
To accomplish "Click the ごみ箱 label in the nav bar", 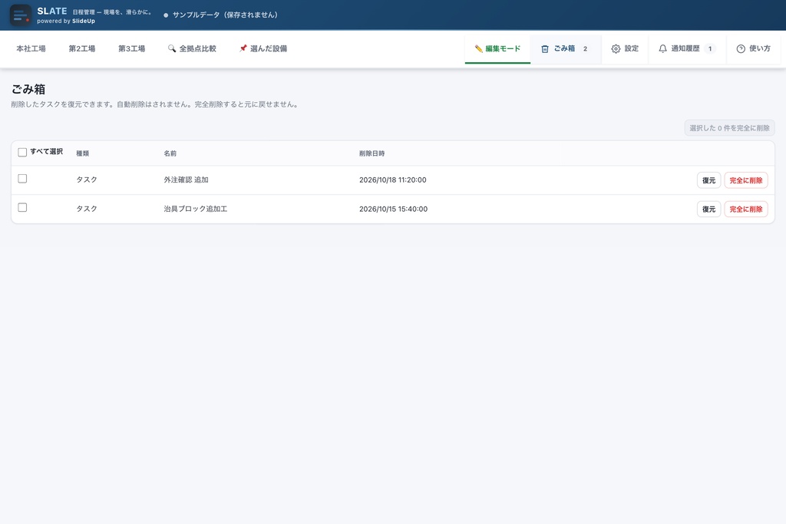I will pyautogui.click(x=564, y=48).
